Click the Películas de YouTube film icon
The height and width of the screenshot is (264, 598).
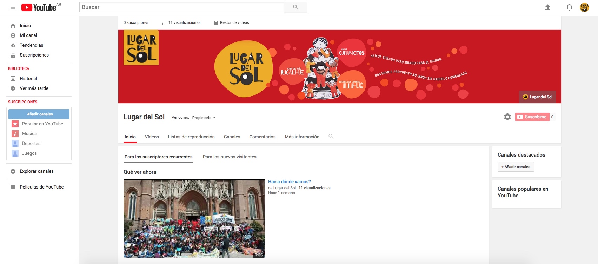pyautogui.click(x=13, y=187)
